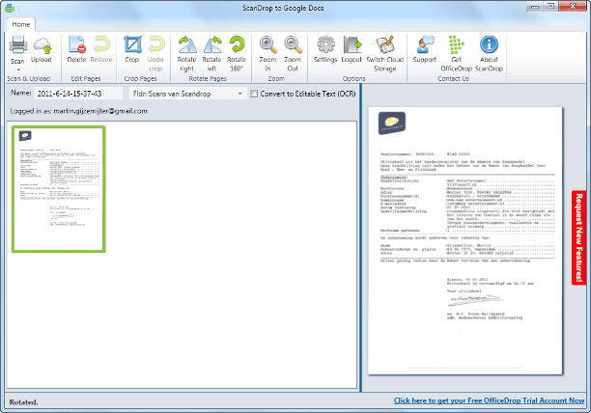Image resolution: width=591 pixels, height=413 pixels.
Task: Switch to the Home ribbon tab
Action: pos(21,24)
